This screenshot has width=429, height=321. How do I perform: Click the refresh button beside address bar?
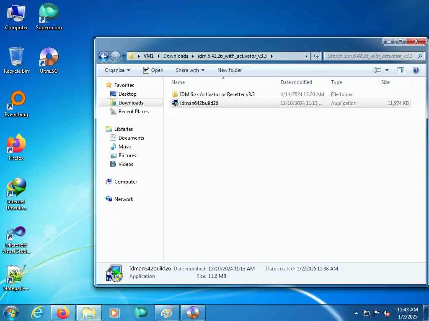(x=316, y=56)
